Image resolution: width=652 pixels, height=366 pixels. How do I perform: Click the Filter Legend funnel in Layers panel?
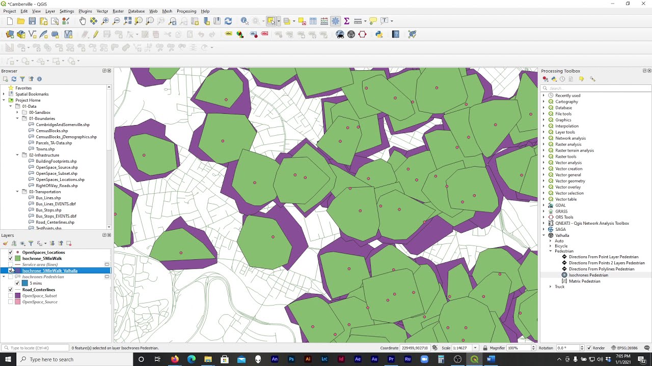click(31, 243)
